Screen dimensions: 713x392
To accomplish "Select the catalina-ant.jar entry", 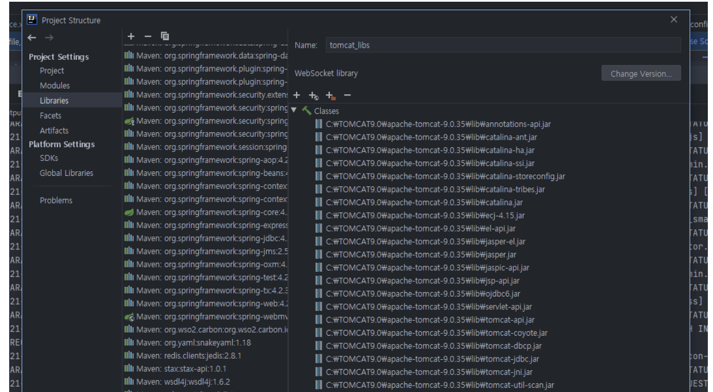I will (431, 137).
